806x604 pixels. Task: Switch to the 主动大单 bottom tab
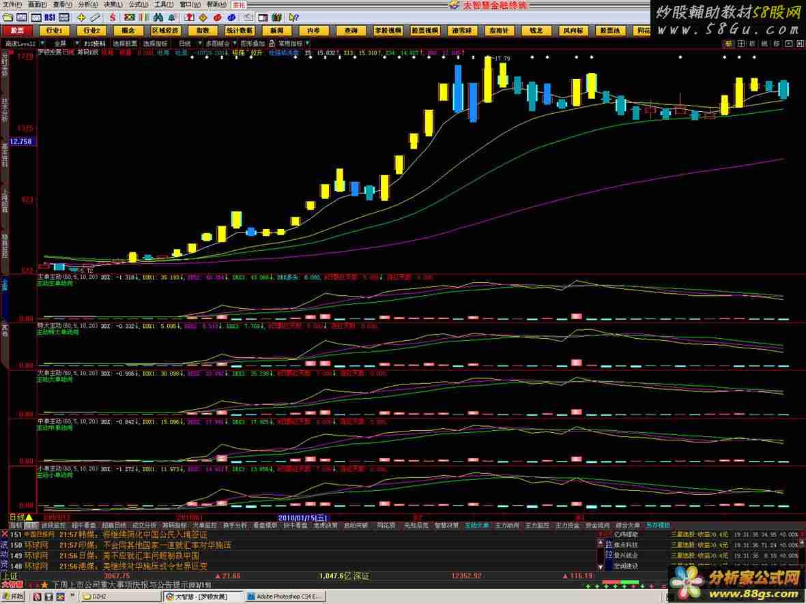pos(477,526)
